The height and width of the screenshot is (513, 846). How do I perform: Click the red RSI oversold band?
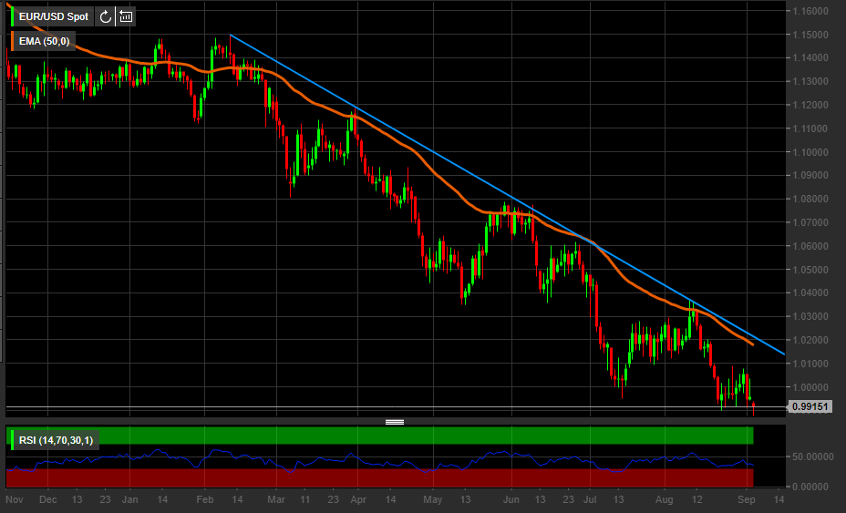point(380,478)
